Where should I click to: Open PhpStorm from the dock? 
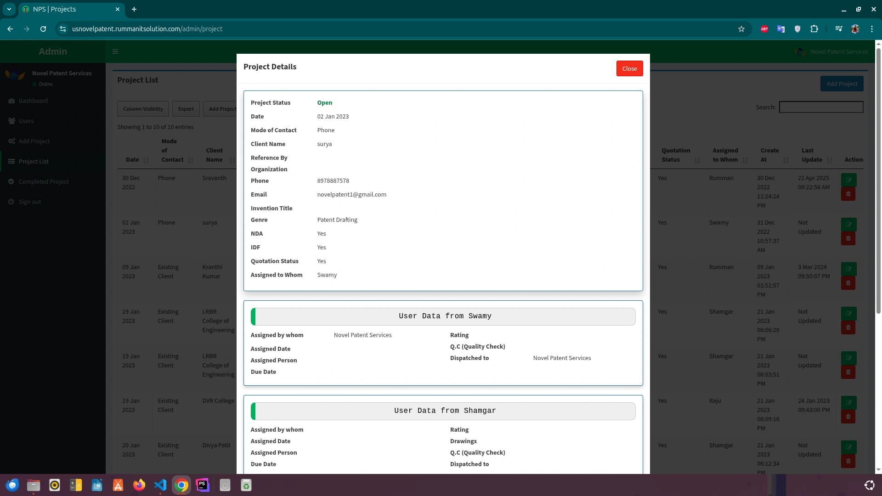[203, 485]
